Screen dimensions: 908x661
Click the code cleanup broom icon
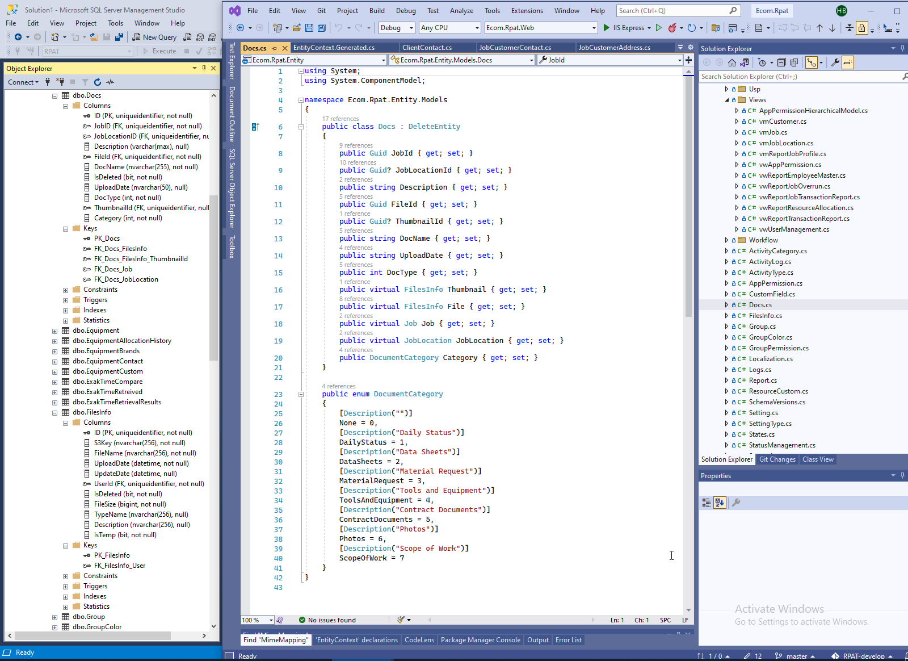pos(401,620)
